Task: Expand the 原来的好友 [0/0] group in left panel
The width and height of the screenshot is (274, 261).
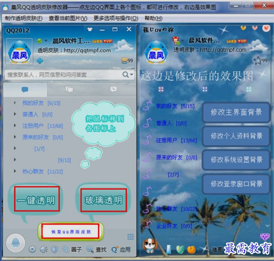Action: coord(15,137)
